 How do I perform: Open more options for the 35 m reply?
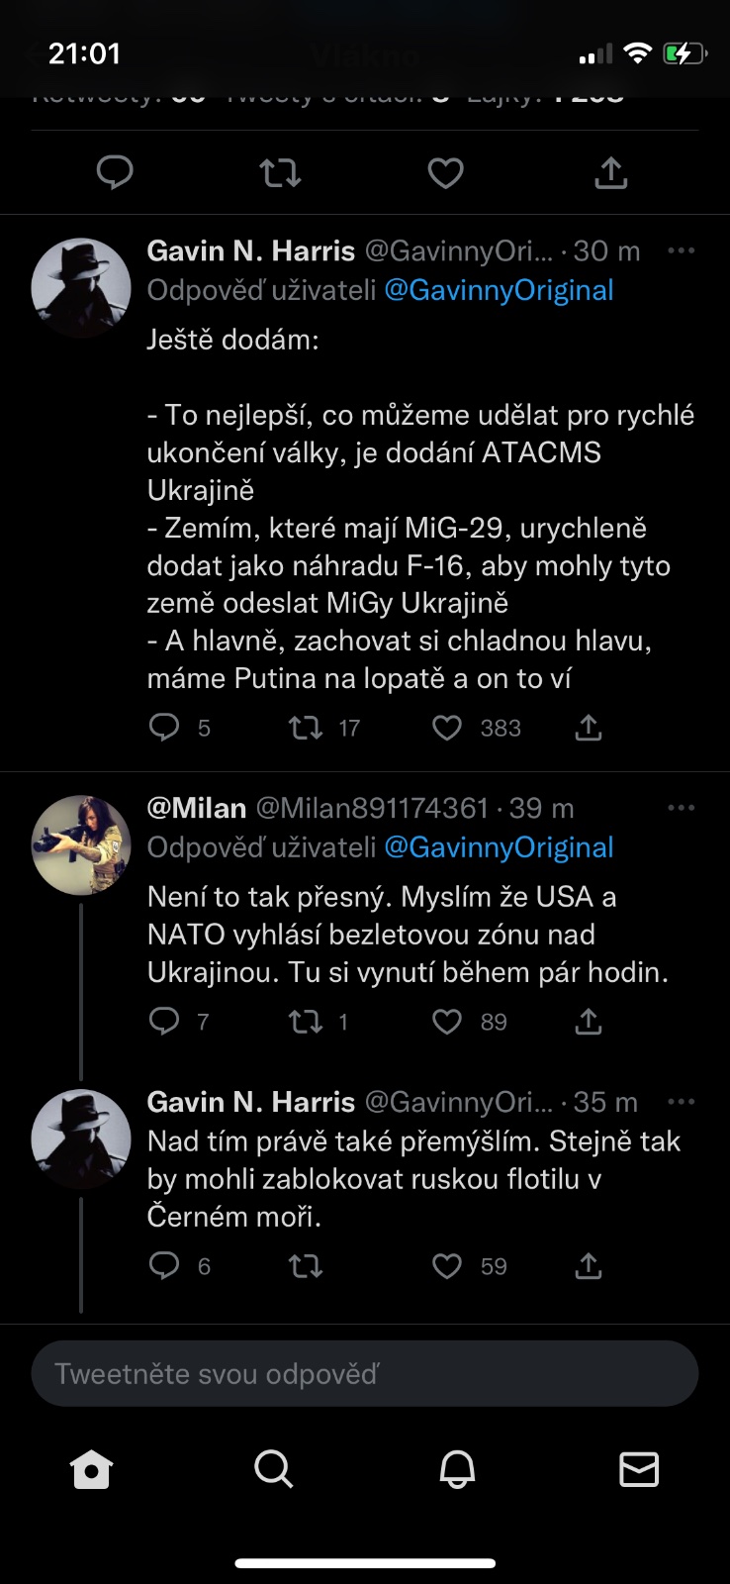click(x=682, y=1102)
